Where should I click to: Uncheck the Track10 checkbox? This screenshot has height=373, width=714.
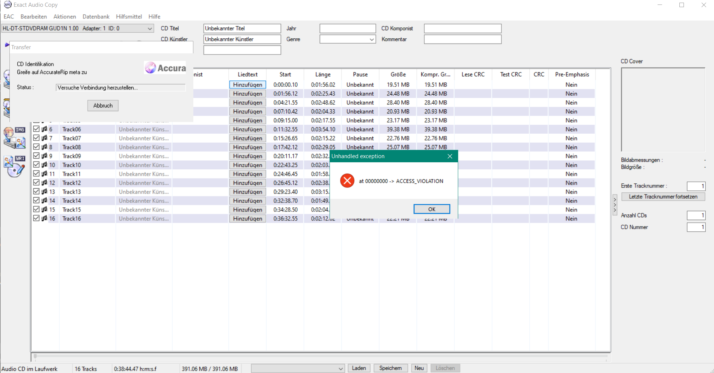(36, 165)
